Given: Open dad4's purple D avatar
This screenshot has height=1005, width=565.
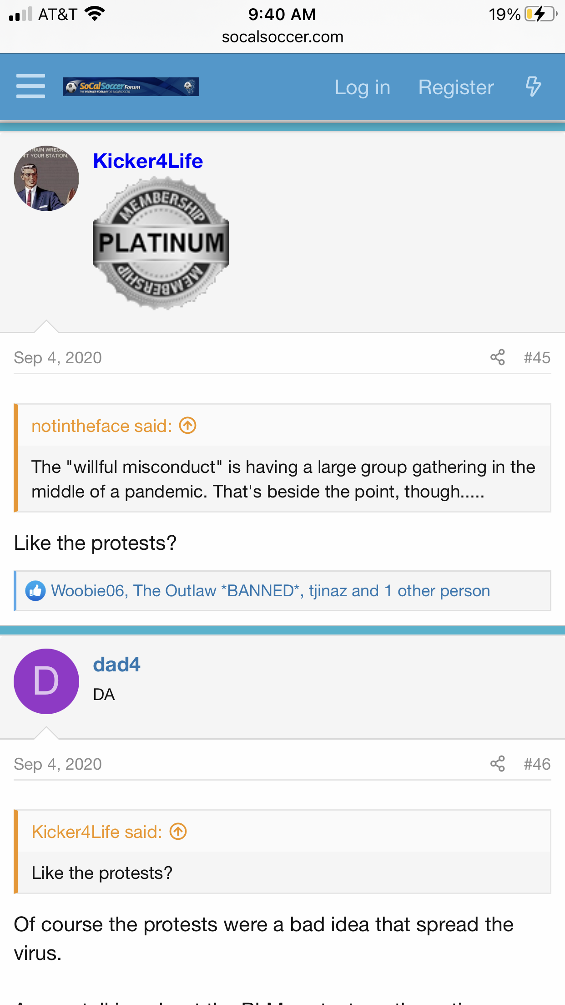Looking at the screenshot, I should click(x=46, y=681).
